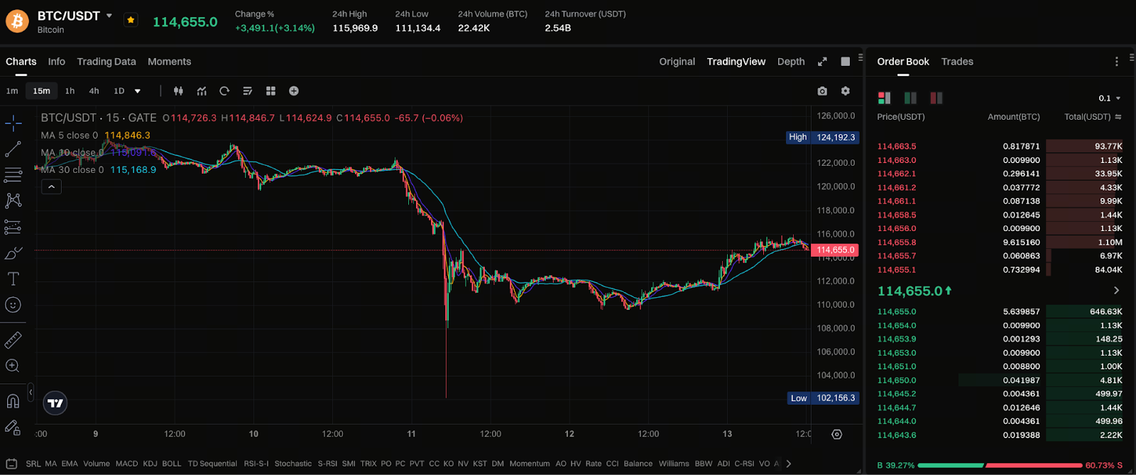
Task: Click ask price 114,663.5 row
Action: 1000,146
